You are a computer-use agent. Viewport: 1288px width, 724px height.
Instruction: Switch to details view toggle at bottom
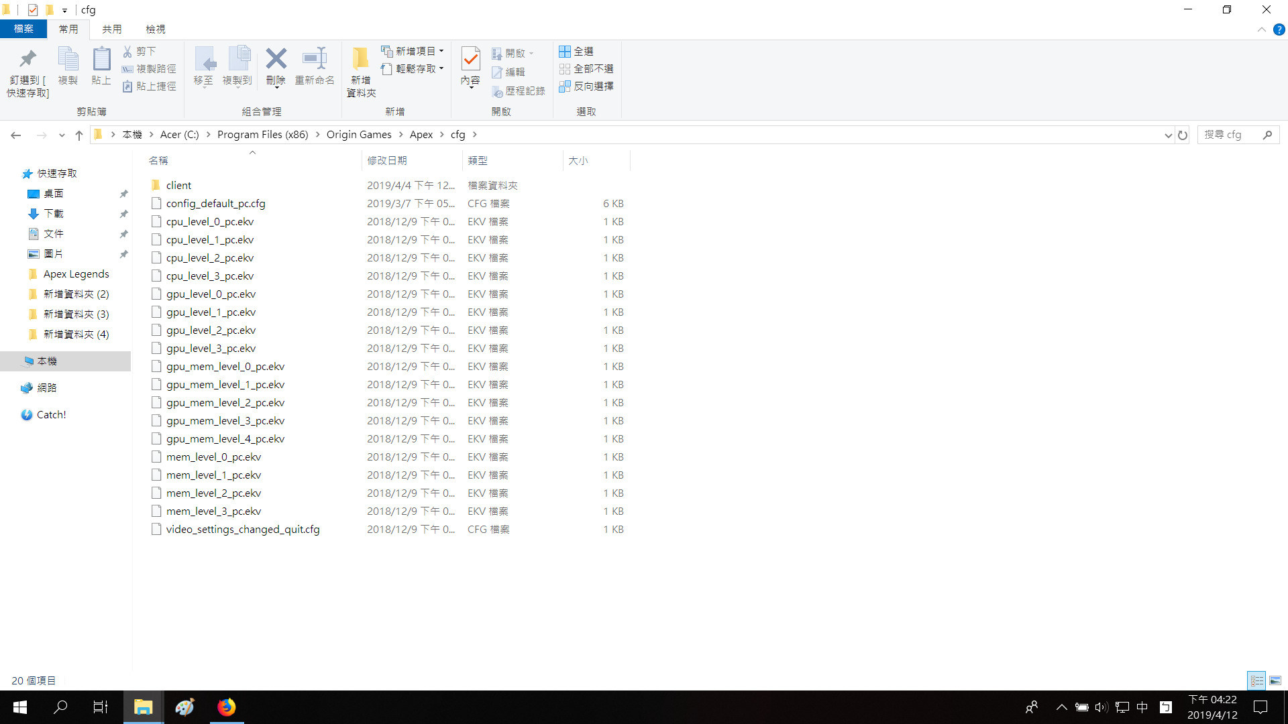[1256, 680]
